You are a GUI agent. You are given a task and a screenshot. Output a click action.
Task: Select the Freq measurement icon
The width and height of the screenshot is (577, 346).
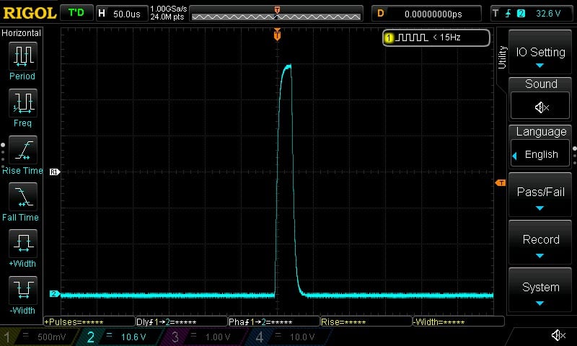pos(23,102)
